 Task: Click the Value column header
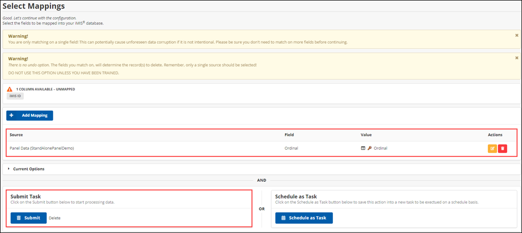[367, 135]
